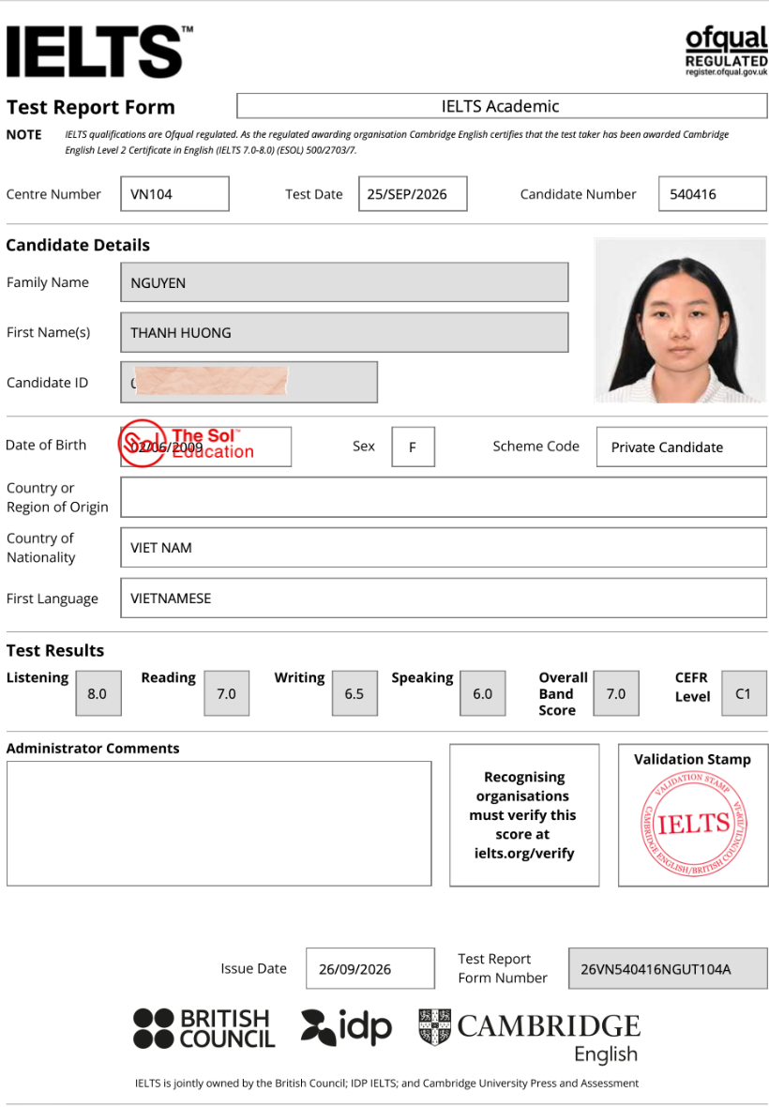Click the Test Report Form Number field
Screen dimensions: 769x1107
668,968
